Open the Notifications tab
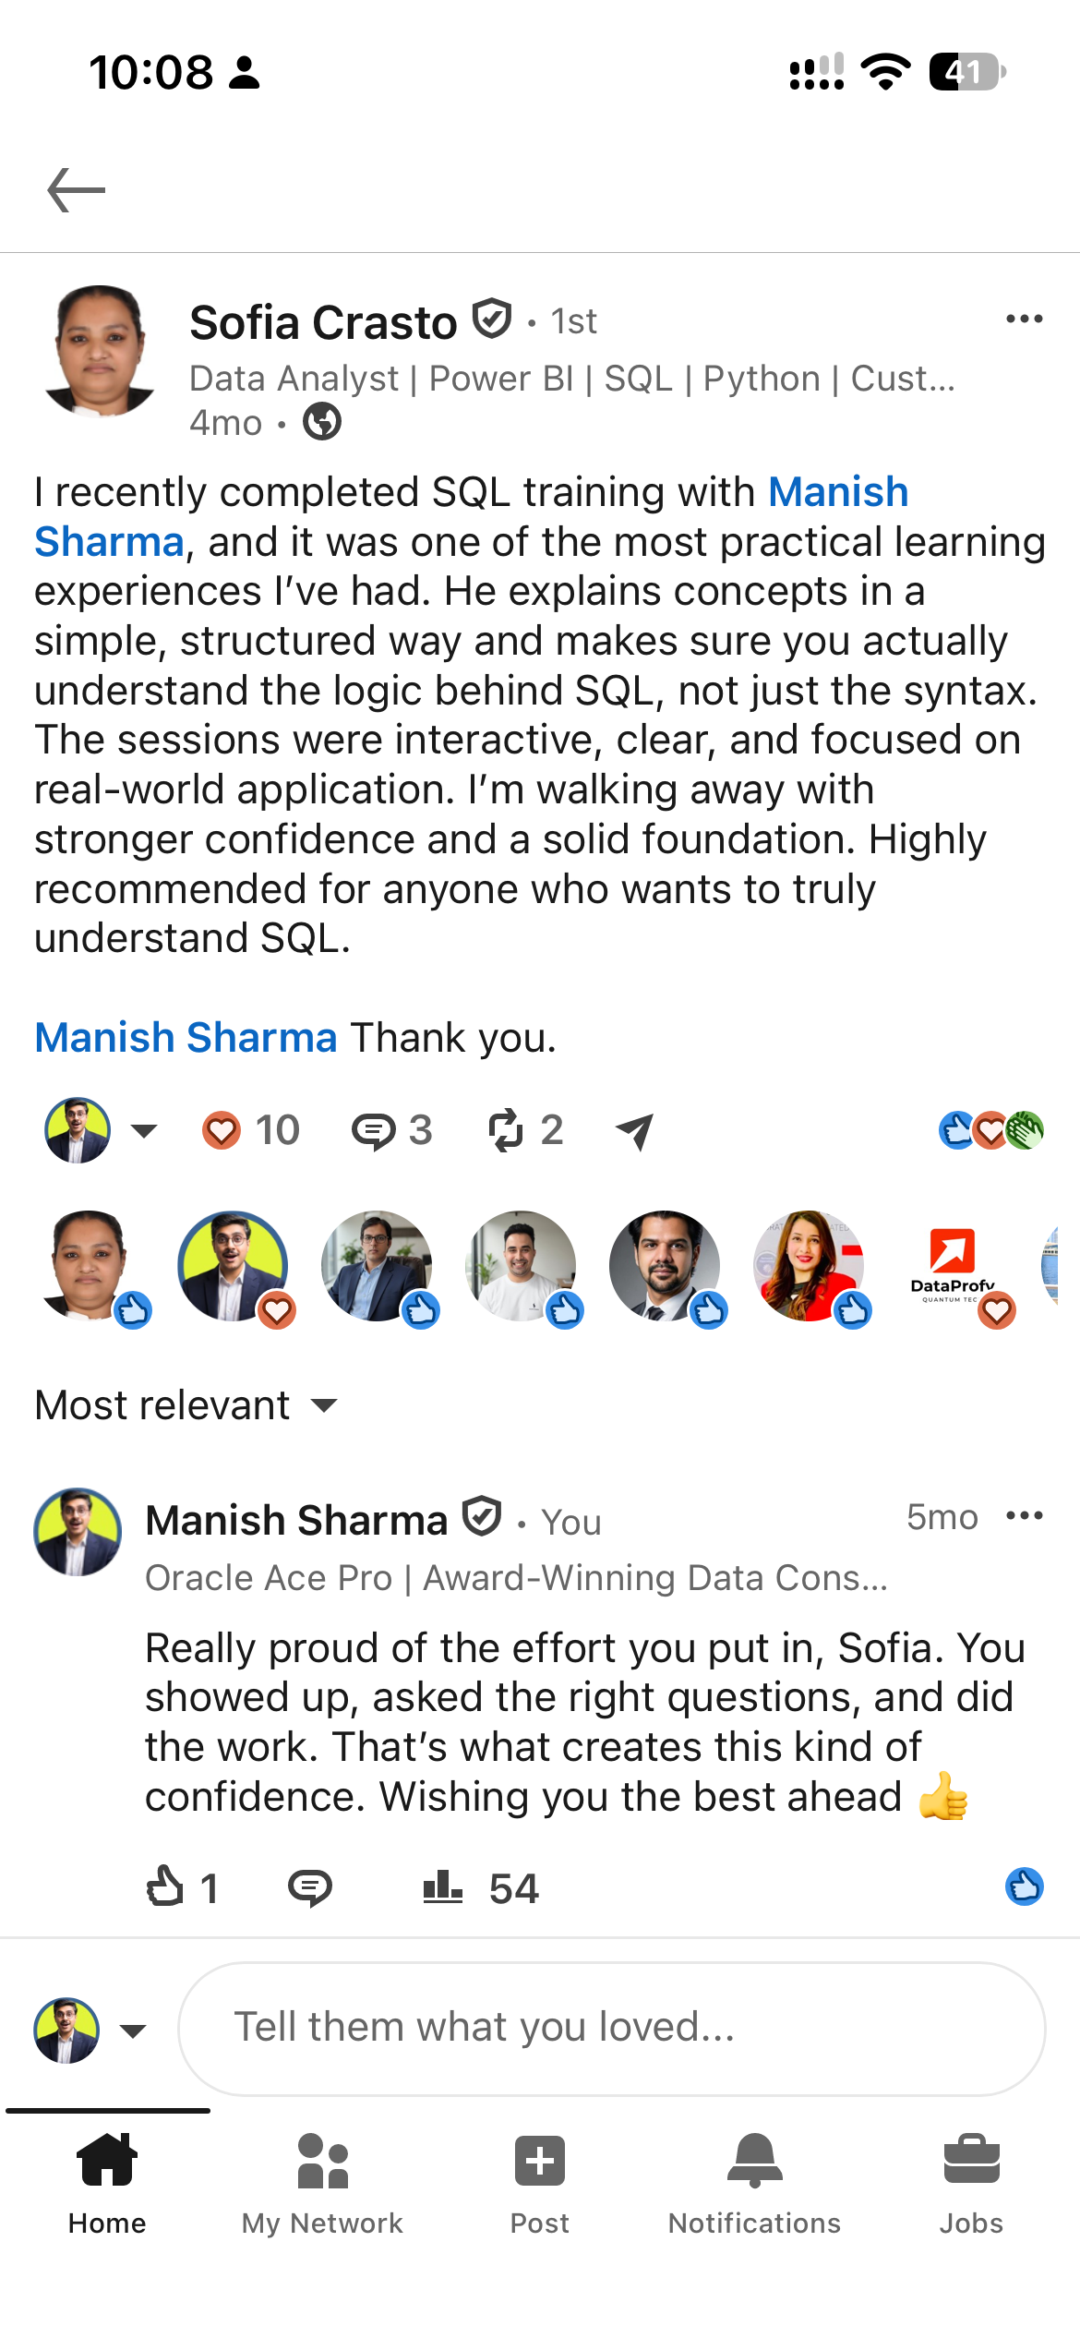The height and width of the screenshot is (2338, 1080). pyautogui.click(x=755, y=2183)
